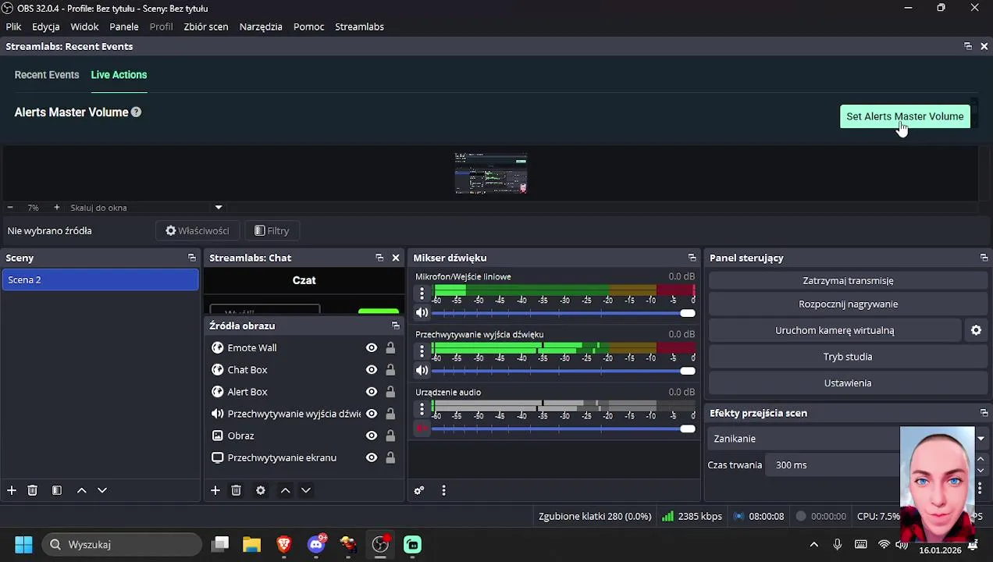Open the Narzędzia menu
The image size is (993, 562).
pyautogui.click(x=261, y=27)
